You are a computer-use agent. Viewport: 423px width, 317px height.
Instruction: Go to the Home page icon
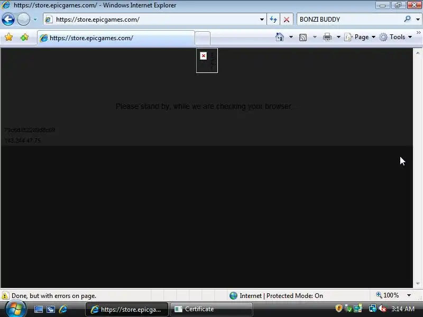tap(280, 37)
